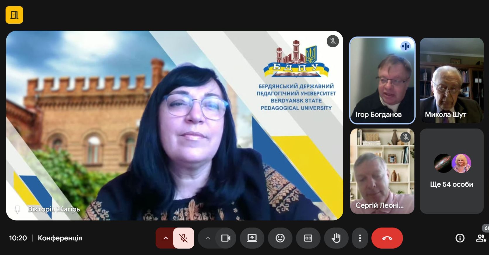Show the participants people panel
489x255 pixels.
[x=481, y=238]
